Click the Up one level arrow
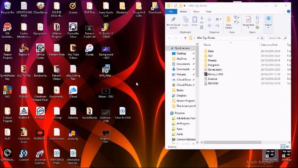Viewport: 298px width, 168px height. (x=185, y=38)
